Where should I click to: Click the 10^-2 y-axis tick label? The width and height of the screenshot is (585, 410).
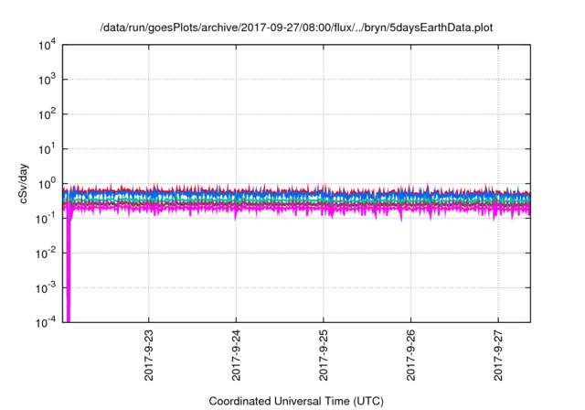point(47,254)
